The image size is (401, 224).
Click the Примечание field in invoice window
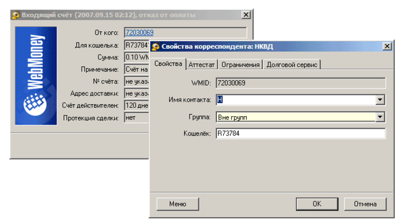coord(137,69)
